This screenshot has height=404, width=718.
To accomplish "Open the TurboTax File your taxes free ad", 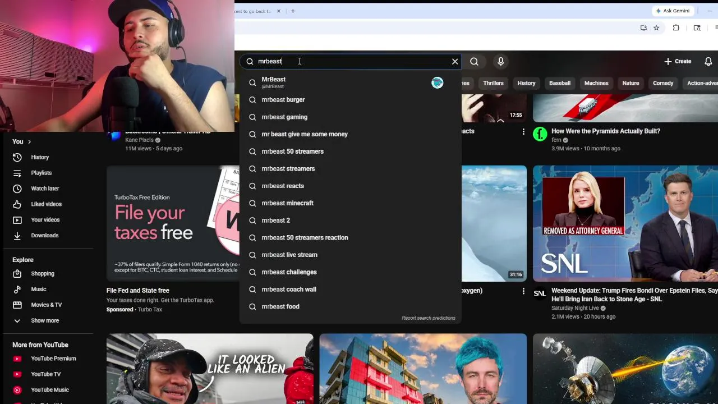I will click(173, 223).
